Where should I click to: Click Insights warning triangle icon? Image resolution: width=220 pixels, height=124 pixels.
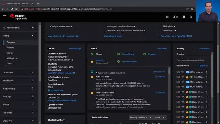(x=92, y=61)
